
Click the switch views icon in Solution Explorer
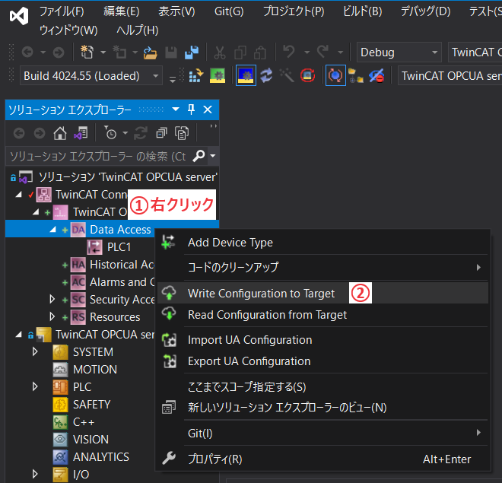pyautogui.click(x=81, y=133)
